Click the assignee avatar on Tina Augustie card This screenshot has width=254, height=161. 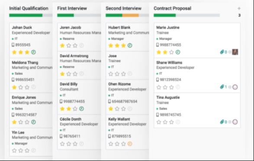click(235, 122)
